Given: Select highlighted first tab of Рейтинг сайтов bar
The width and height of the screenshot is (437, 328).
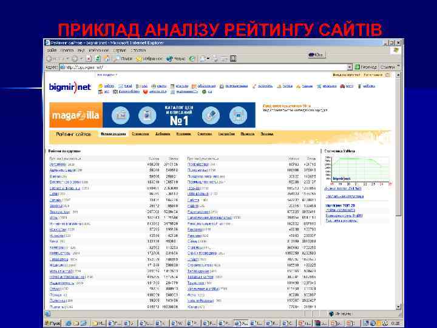Looking at the screenshot, I should [113, 134].
